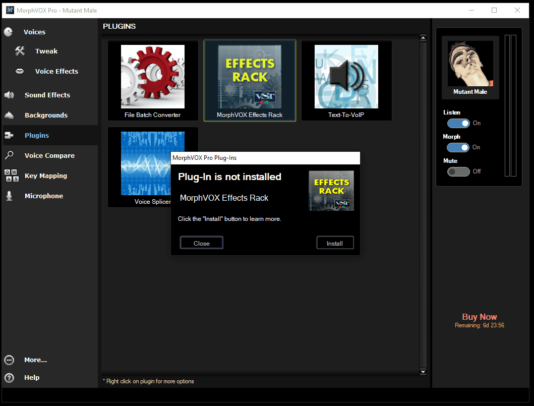
Task: Click the Sound Effects speaker icon
Action: [9, 95]
